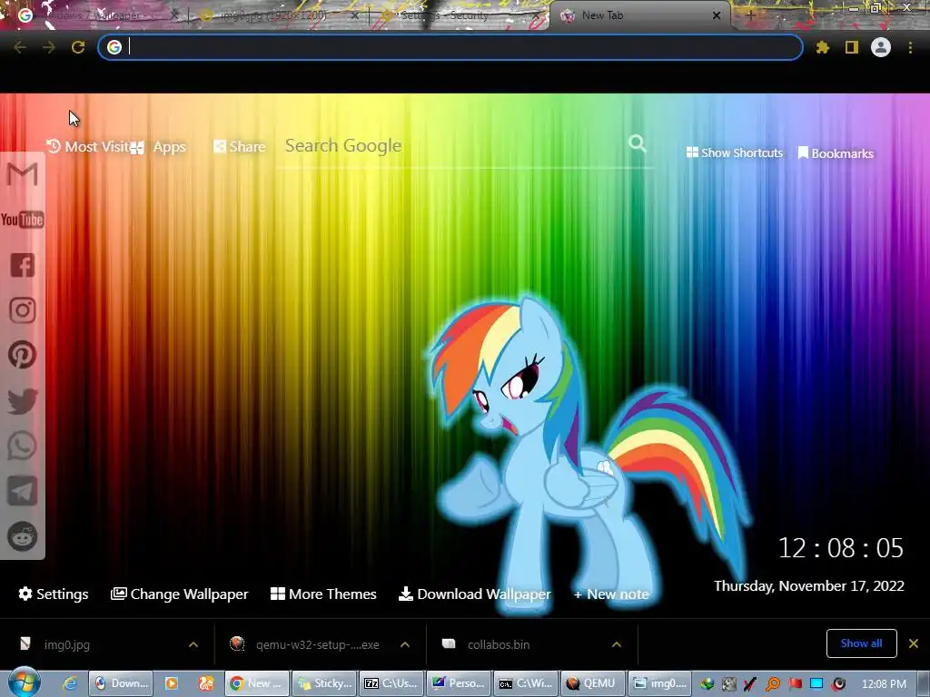Close the downloads bar
The width and height of the screenshot is (930, 697).
tap(914, 643)
